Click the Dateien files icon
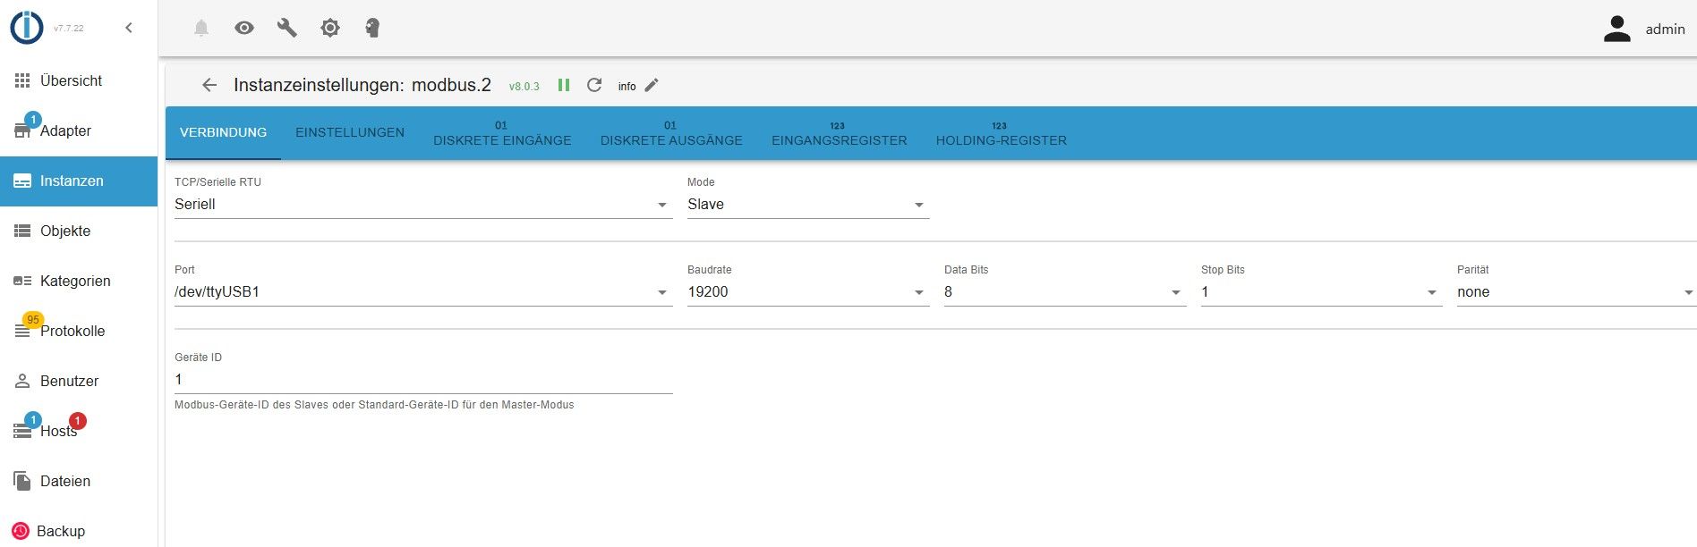This screenshot has width=1697, height=547. pos(22,481)
